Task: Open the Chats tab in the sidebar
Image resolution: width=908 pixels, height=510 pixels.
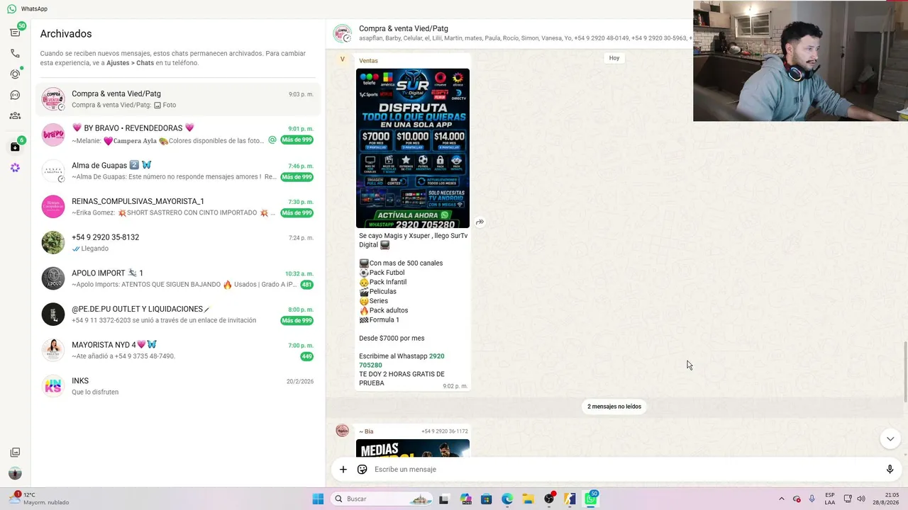Action: coord(15,33)
